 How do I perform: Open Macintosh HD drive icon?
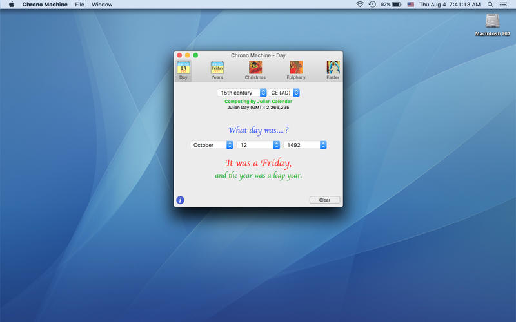(493, 22)
